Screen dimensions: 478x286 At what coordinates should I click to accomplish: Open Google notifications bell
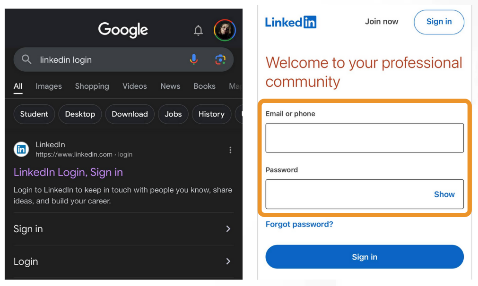point(198,30)
